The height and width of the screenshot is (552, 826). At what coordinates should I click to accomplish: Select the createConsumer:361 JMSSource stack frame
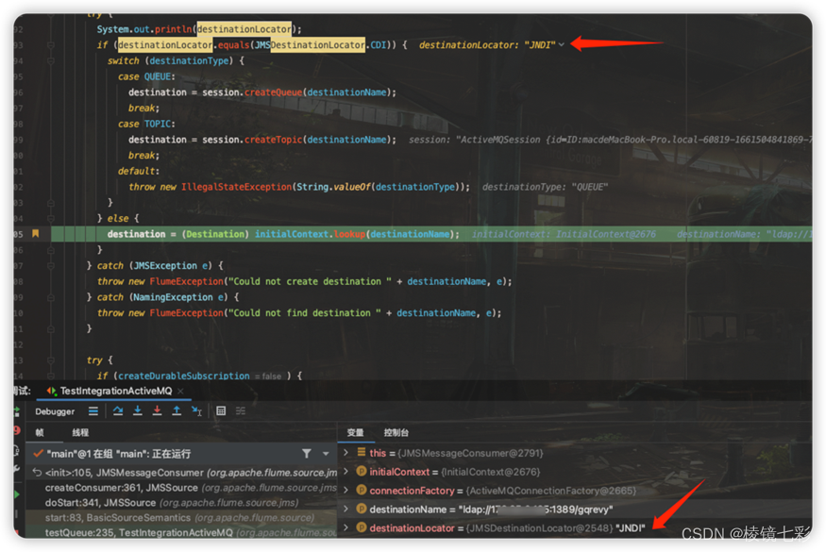pos(182,488)
